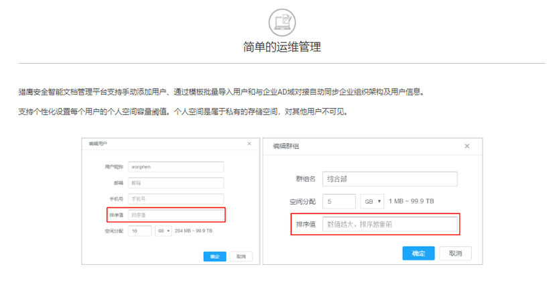555x281 pixels.
Task: Click the 群组名 label
Action: pos(306,179)
